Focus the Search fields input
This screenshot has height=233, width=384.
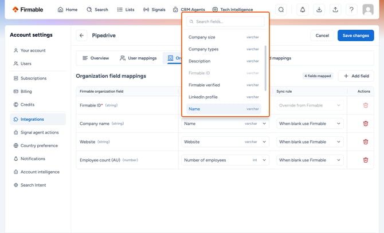pyautogui.click(x=225, y=22)
